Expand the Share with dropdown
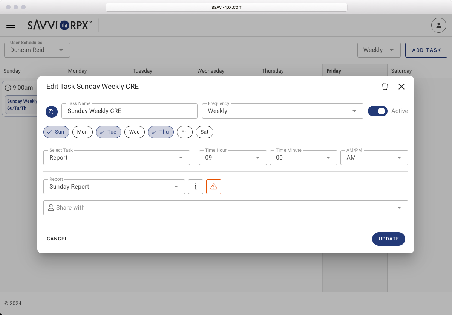 (225, 208)
